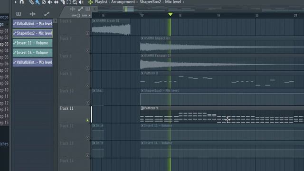304x171 pixels.
Task: Select the KSHMR Impact waveform clip
Action: tap(222, 47)
